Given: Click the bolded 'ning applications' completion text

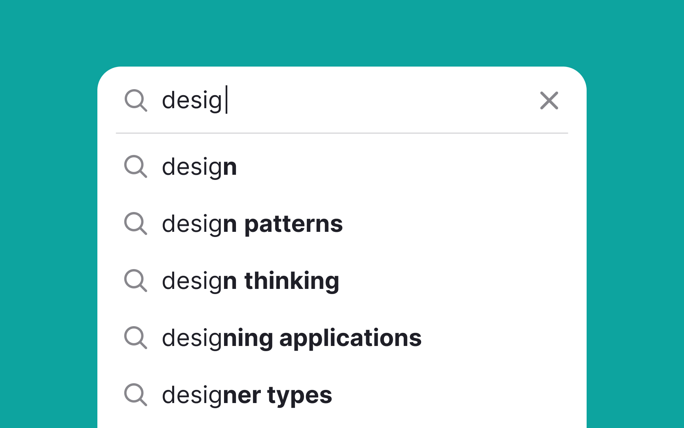Looking at the screenshot, I should pyautogui.click(x=321, y=338).
